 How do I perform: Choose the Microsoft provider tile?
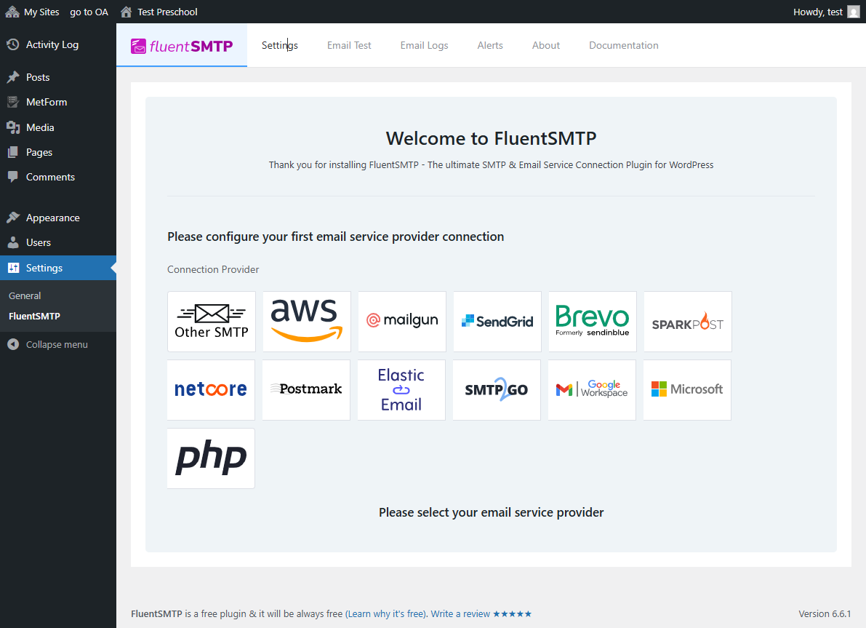point(687,390)
